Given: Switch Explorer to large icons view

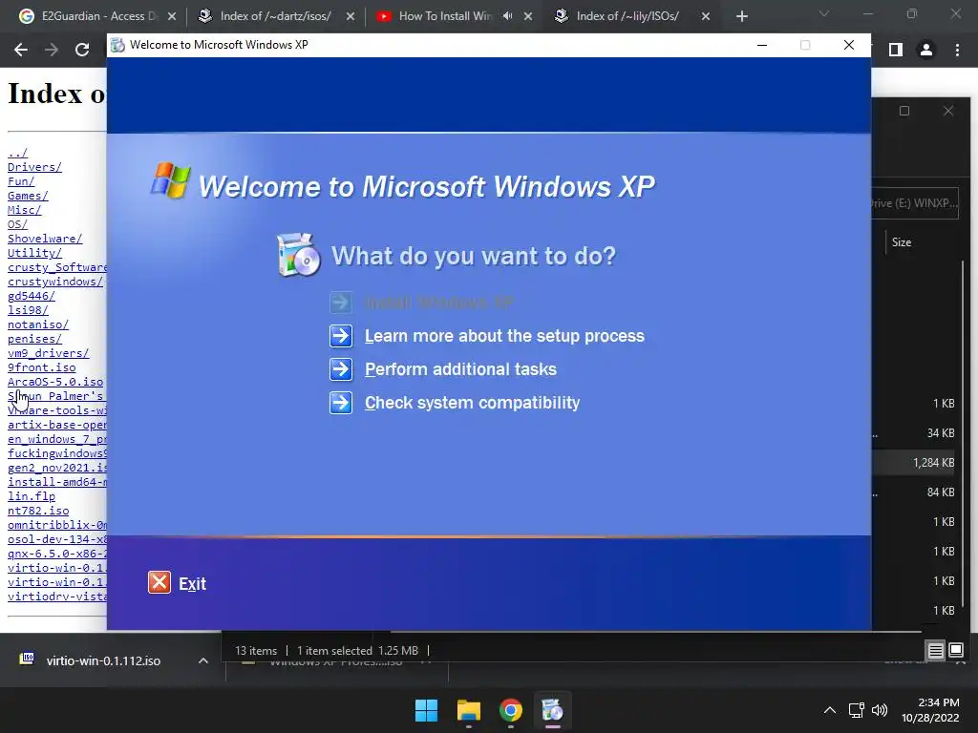Looking at the screenshot, I should 955,651.
